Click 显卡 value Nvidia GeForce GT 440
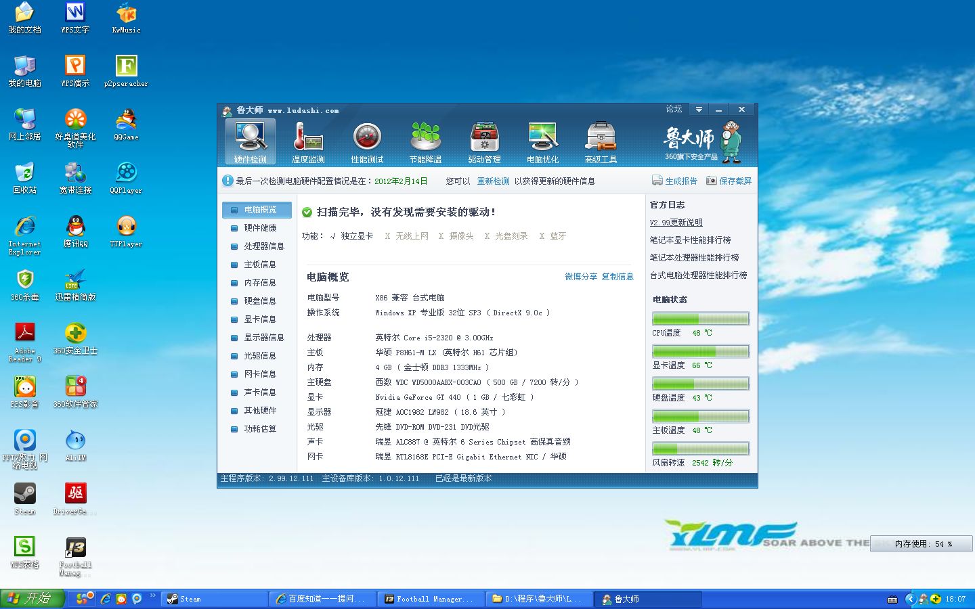The image size is (975, 609). click(x=454, y=397)
